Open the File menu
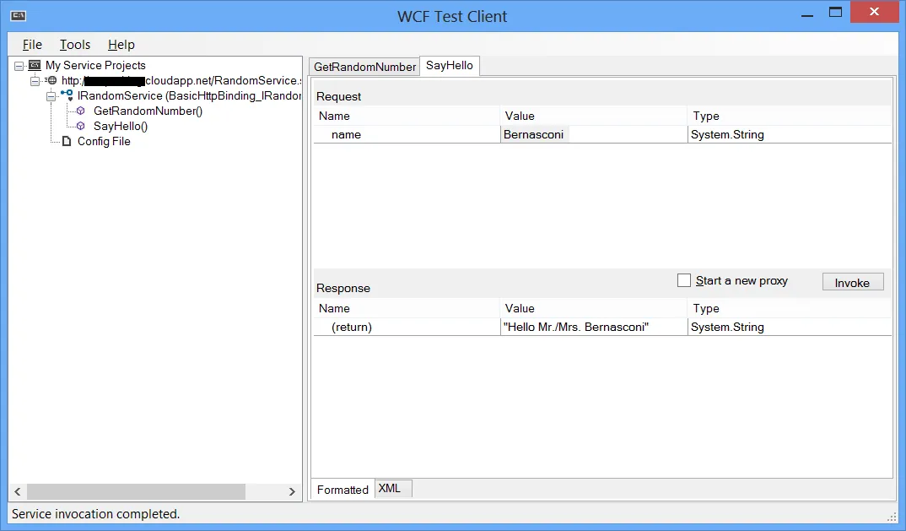This screenshot has height=531, width=906. 32,45
